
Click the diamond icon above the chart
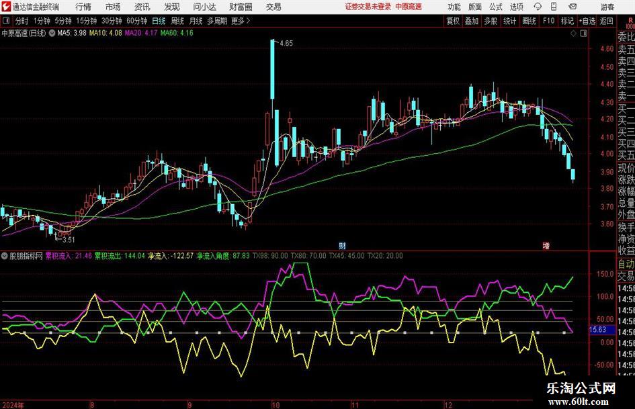coord(573,34)
